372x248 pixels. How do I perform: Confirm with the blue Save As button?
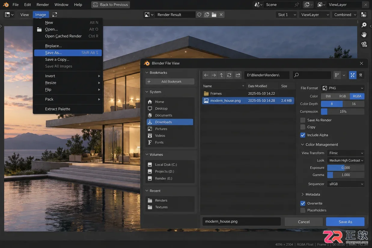click(345, 222)
